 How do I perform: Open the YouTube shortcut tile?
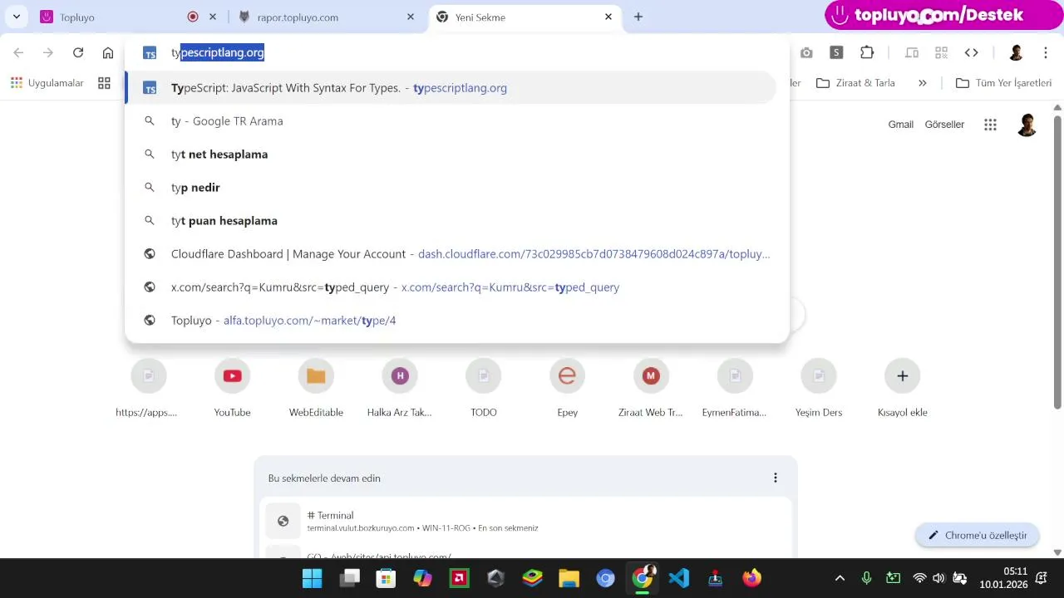[x=232, y=389]
